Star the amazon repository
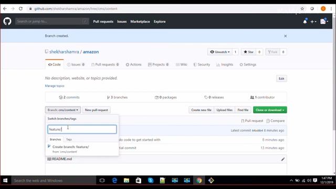The height and width of the screenshot is (189, 336). pos(248,52)
